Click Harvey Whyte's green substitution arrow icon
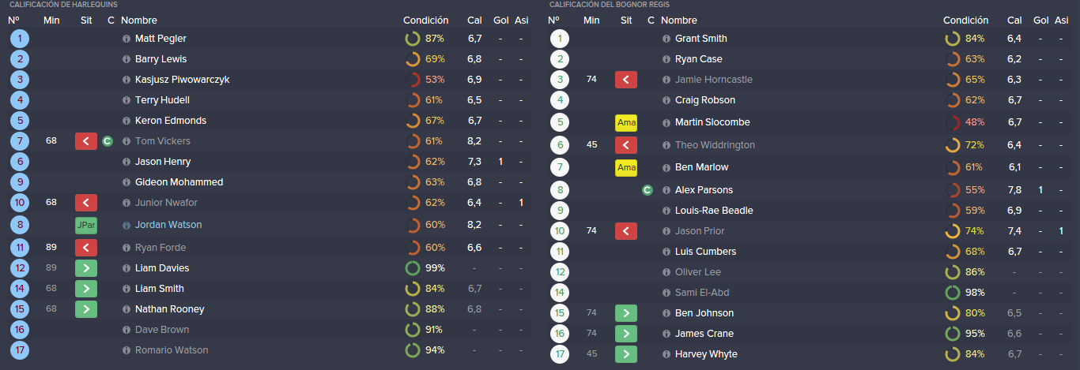 click(626, 354)
